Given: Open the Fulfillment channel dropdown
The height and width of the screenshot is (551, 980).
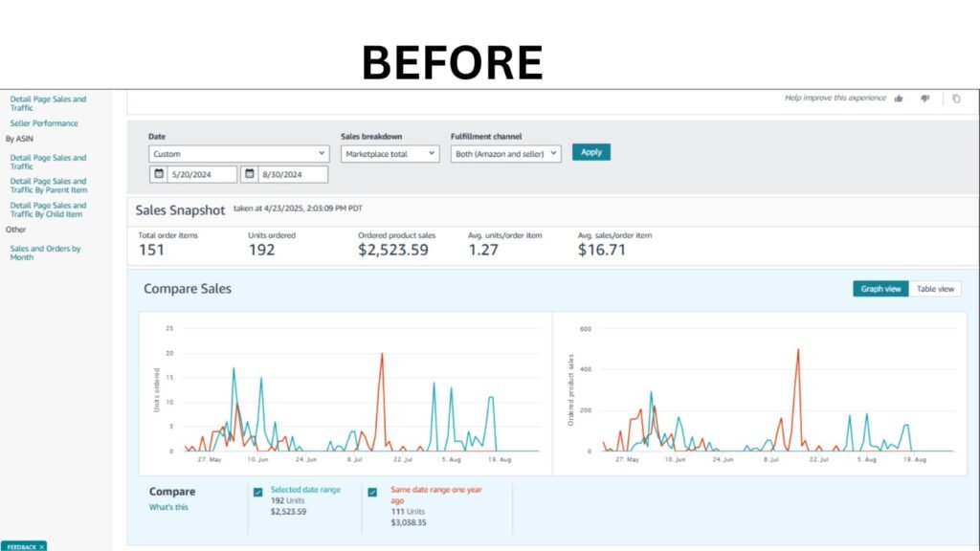Looking at the screenshot, I should pyautogui.click(x=505, y=153).
